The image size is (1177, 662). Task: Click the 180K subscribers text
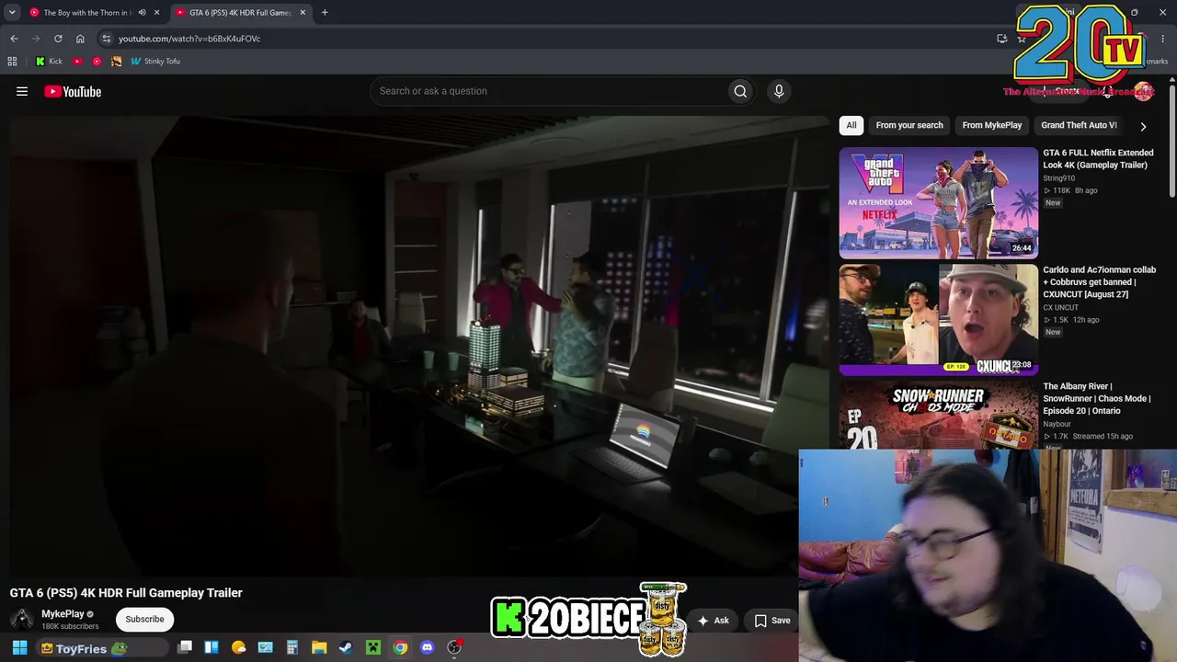70,627
